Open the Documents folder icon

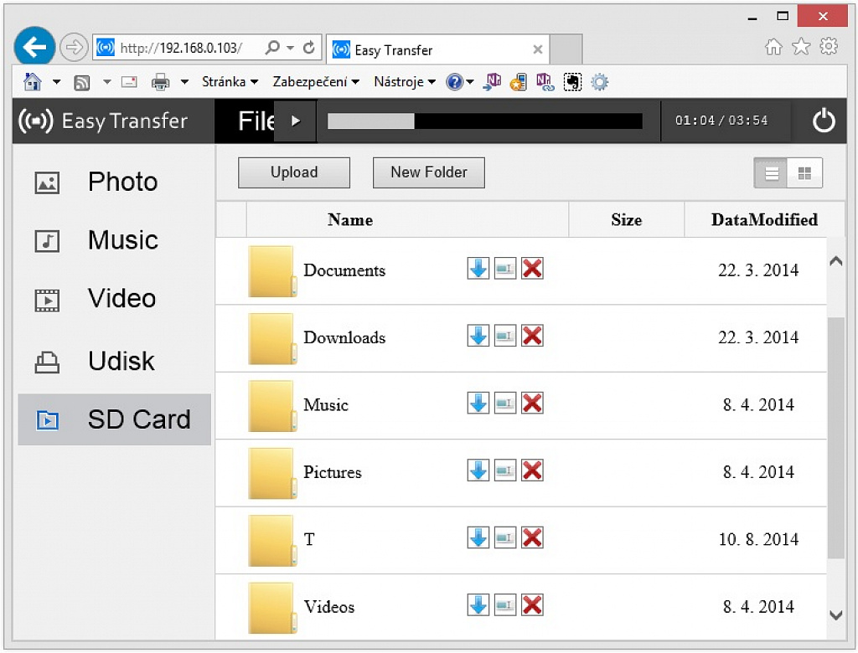pos(272,271)
